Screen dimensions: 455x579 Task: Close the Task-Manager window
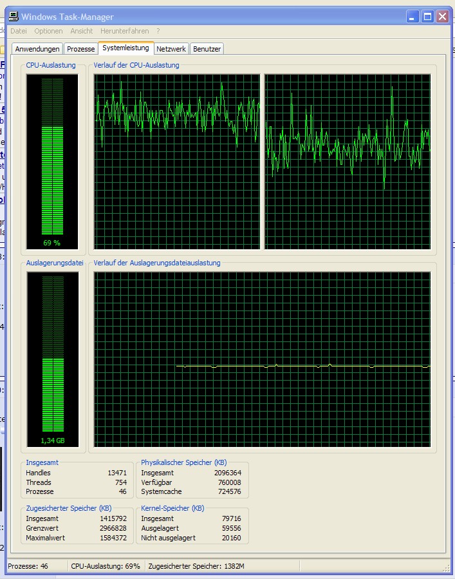442,16
